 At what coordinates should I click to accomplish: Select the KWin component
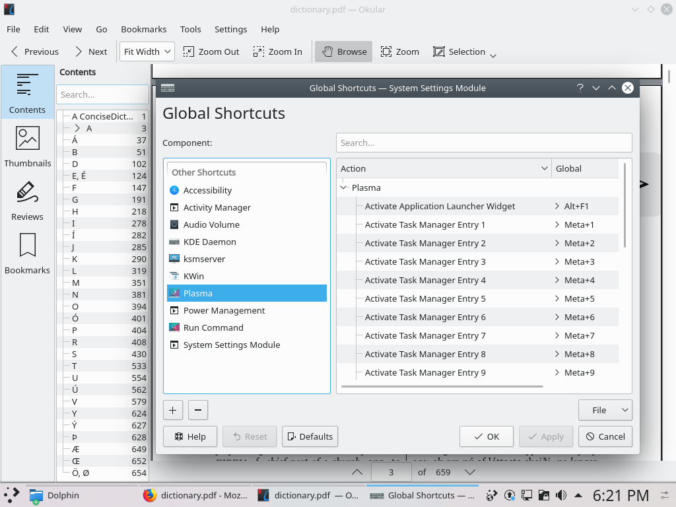pos(247,277)
